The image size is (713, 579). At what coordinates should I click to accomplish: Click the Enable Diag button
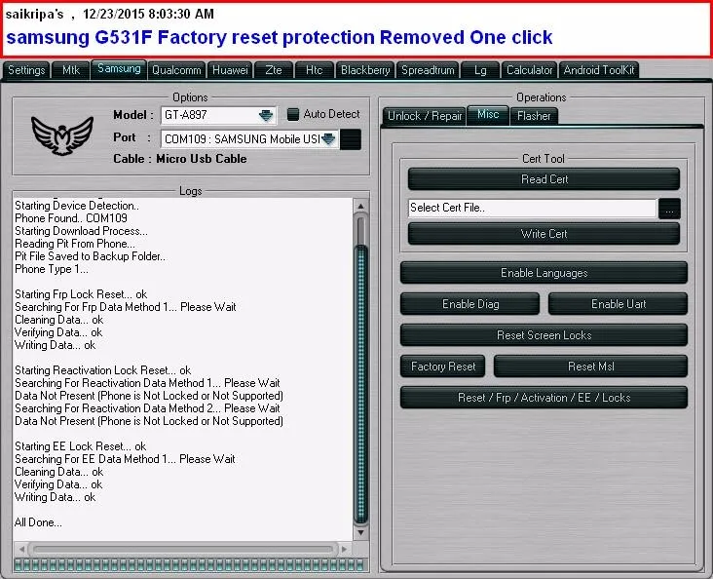pos(470,304)
